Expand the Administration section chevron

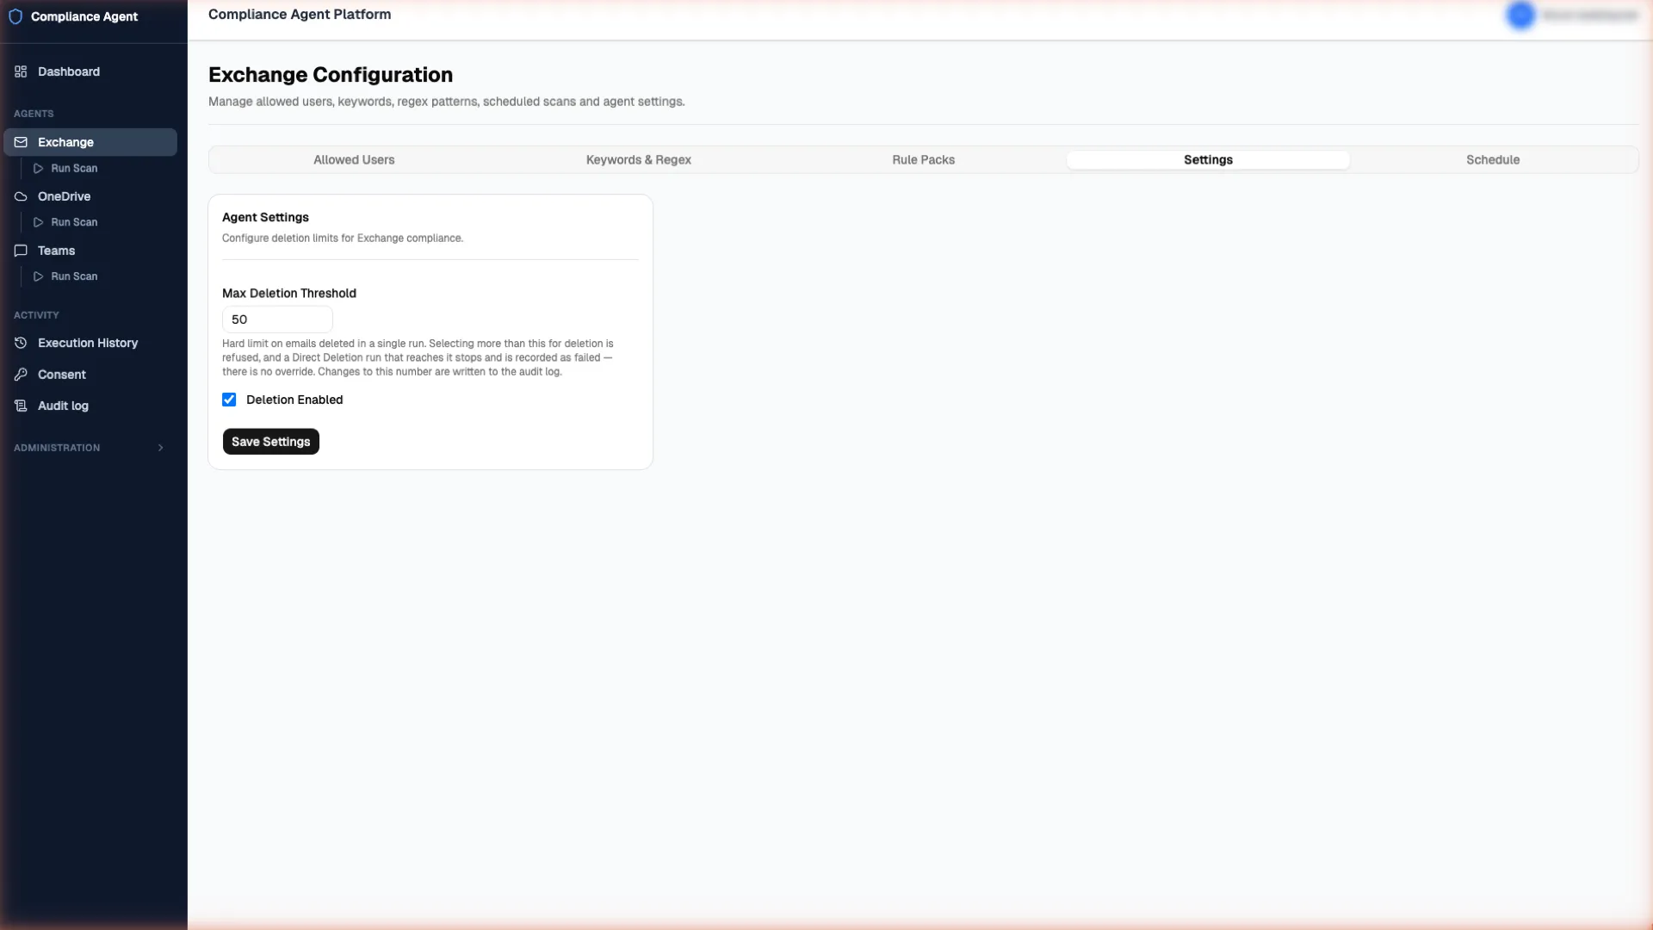point(160,448)
